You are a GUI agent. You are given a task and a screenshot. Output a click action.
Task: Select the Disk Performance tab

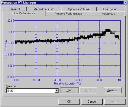tap(24, 13)
